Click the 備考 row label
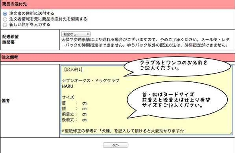236x153 pixels. tap(6, 101)
